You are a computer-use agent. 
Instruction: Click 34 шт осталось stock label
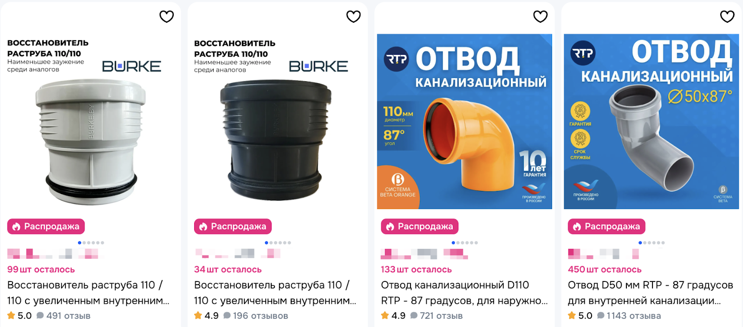click(x=228, y=269)
